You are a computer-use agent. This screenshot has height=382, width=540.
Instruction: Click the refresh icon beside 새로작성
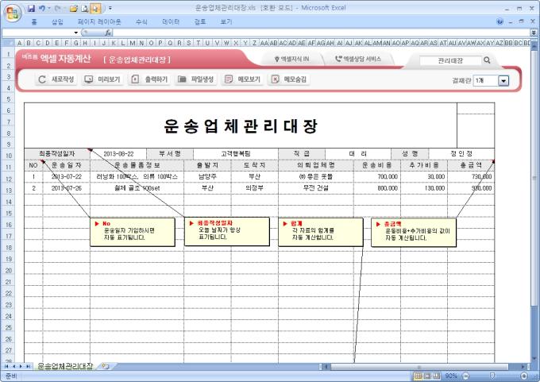coord(42,79)
